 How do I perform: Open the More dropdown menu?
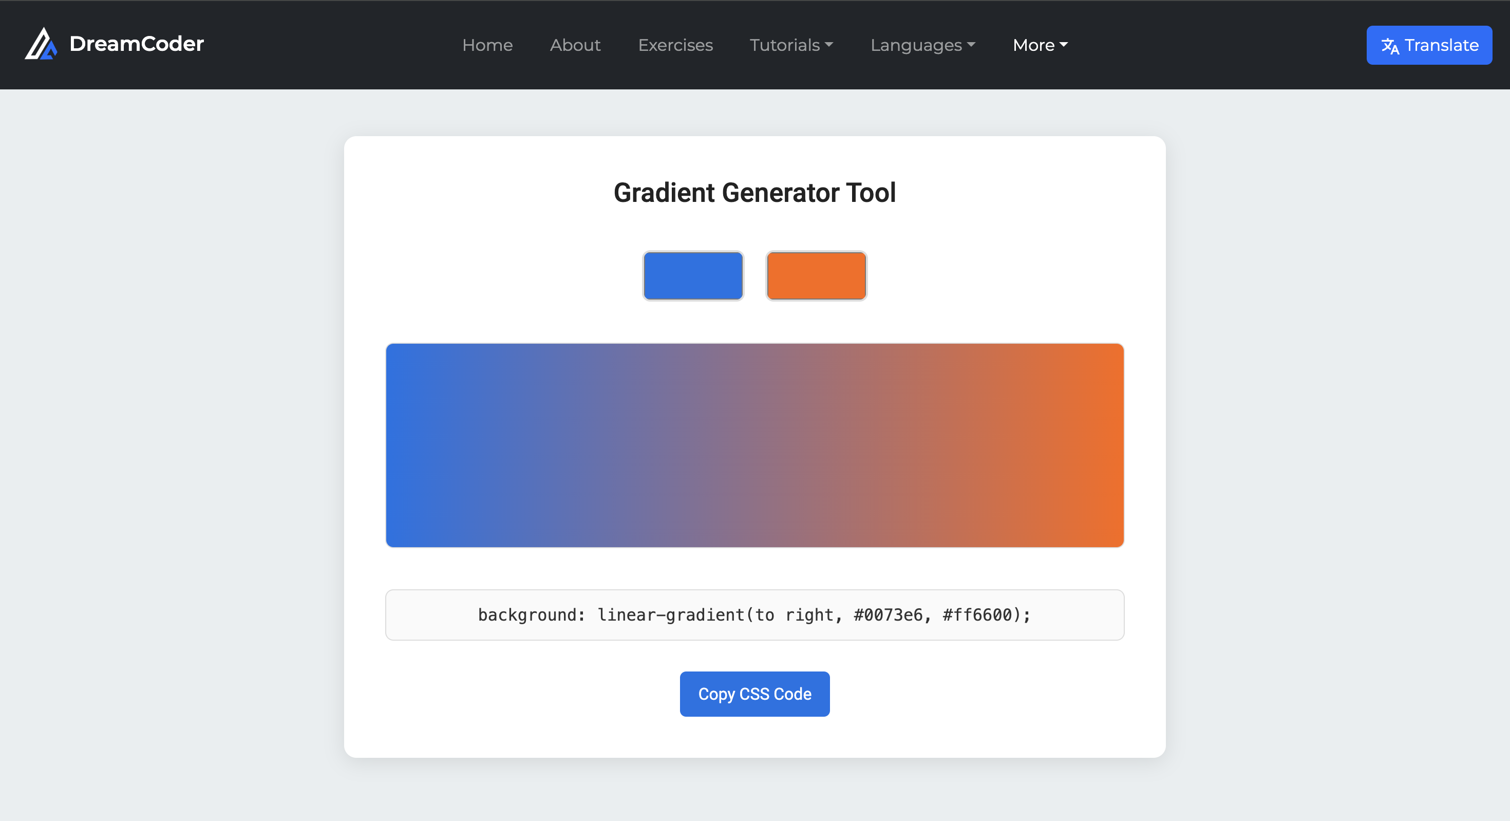(1040, 45)
